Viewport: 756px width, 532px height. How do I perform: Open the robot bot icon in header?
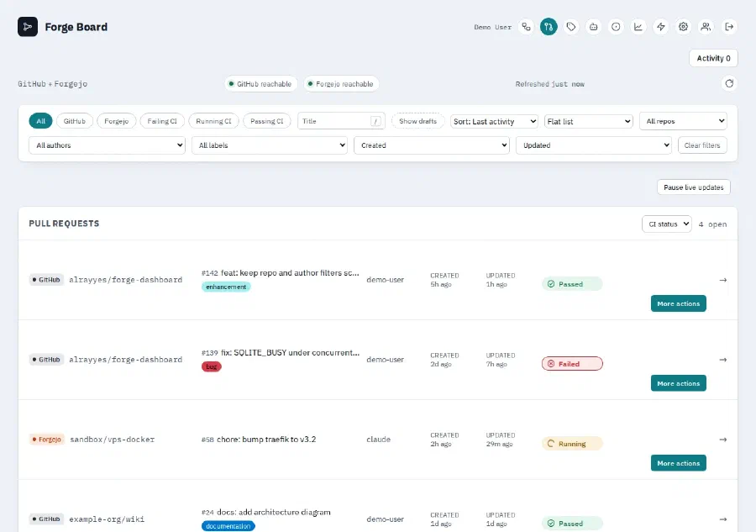coord(594,27)
